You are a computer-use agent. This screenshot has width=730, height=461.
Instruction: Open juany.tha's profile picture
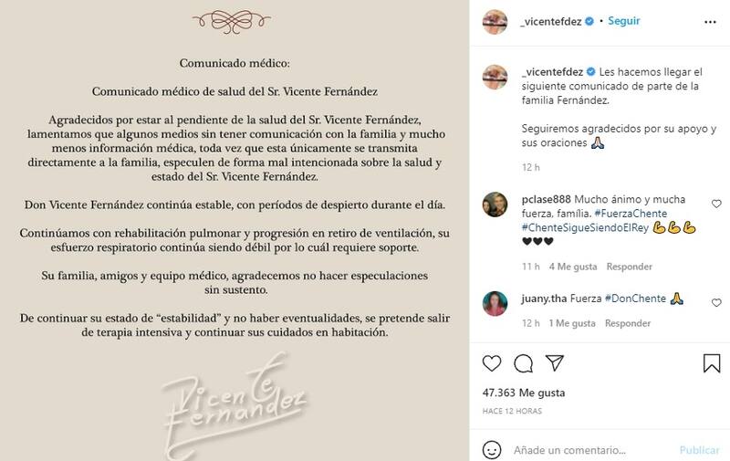point(495,303)
